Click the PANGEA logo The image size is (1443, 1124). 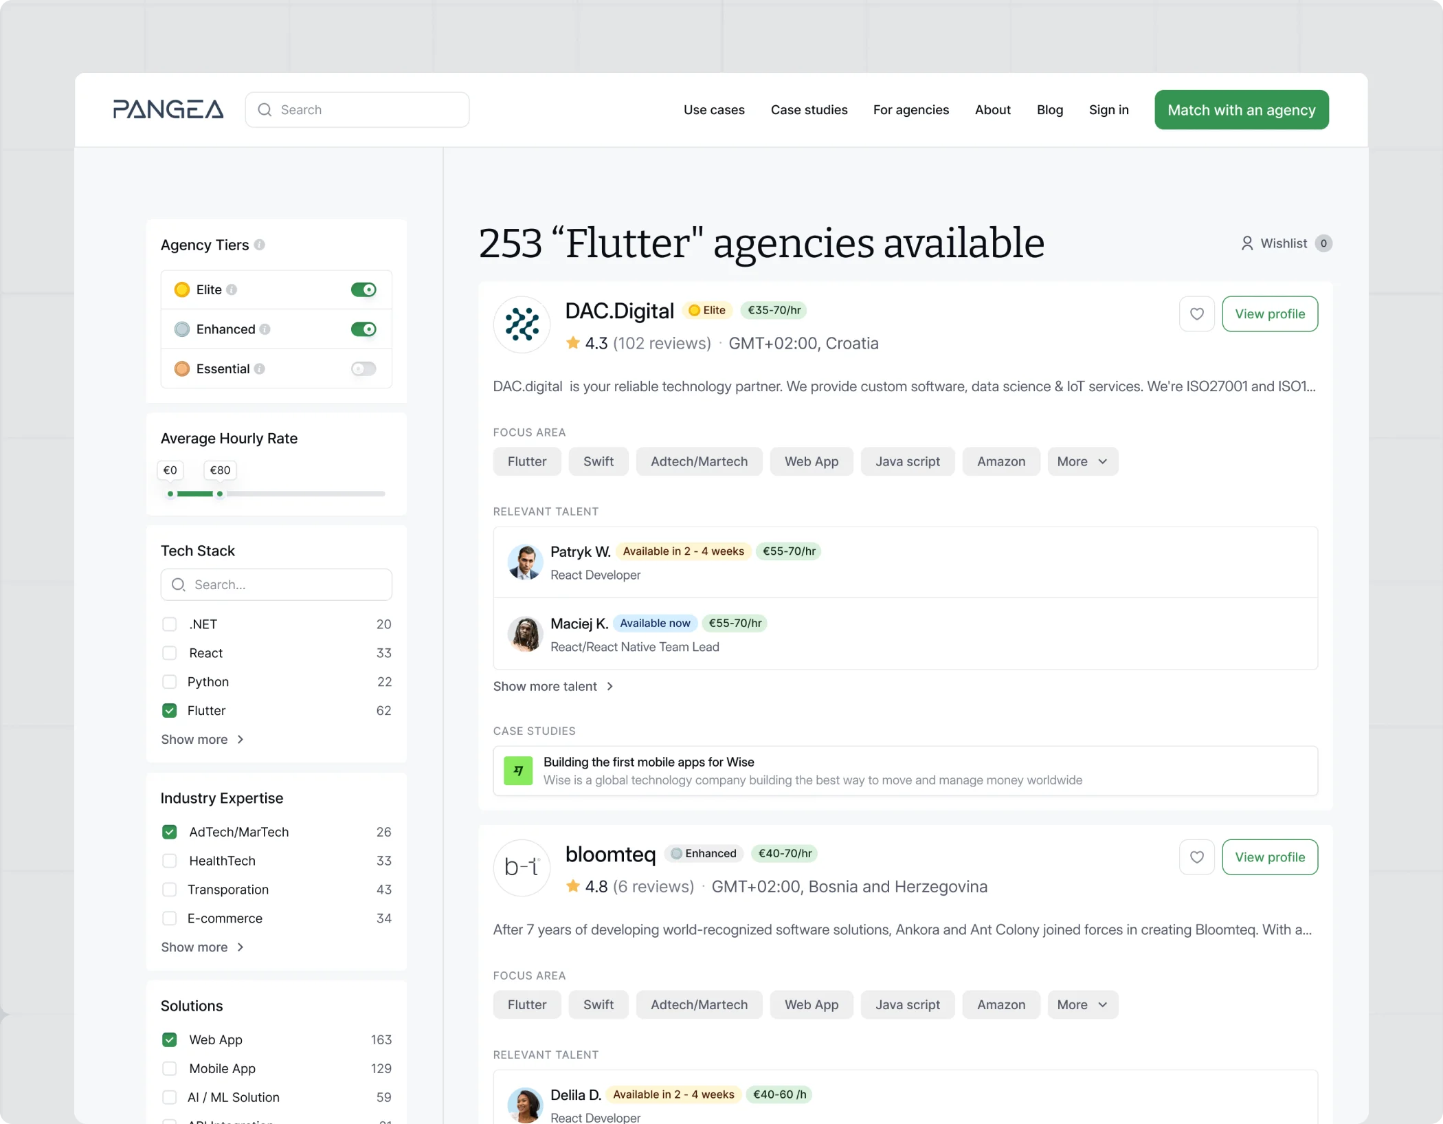tap(168, 109)
